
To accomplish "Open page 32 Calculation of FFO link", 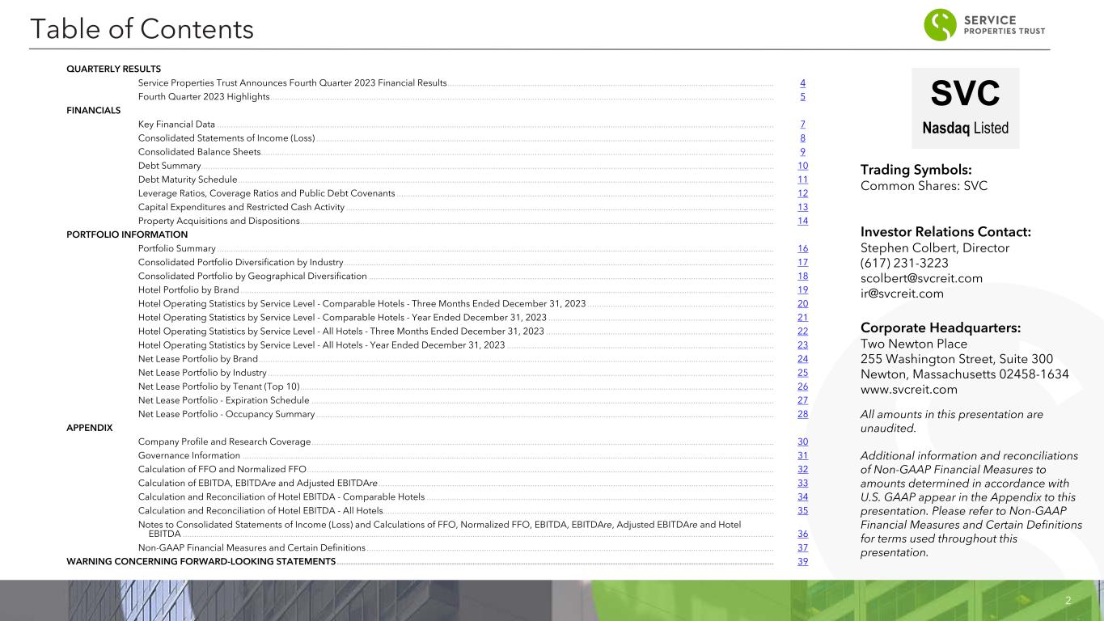I will tap(802, 469).
